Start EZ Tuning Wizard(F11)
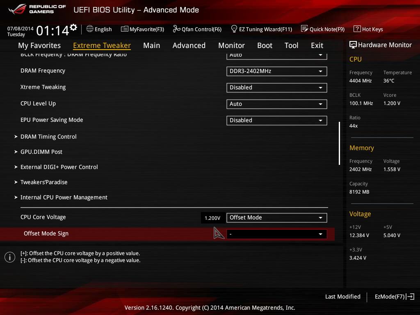 click(x=261, y=29)
